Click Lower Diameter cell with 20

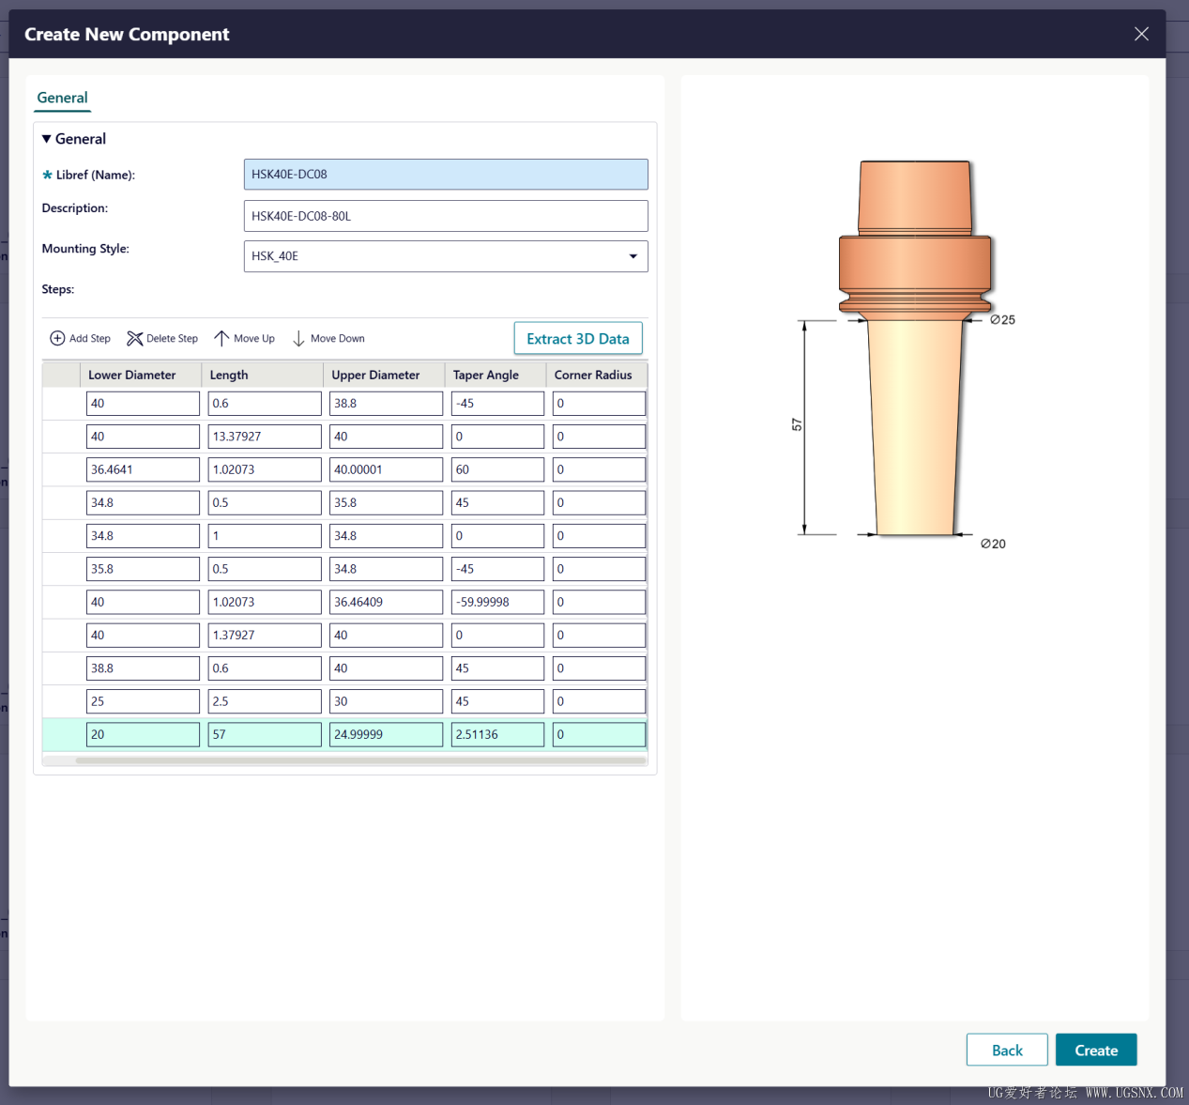click(x=143, y=734)
